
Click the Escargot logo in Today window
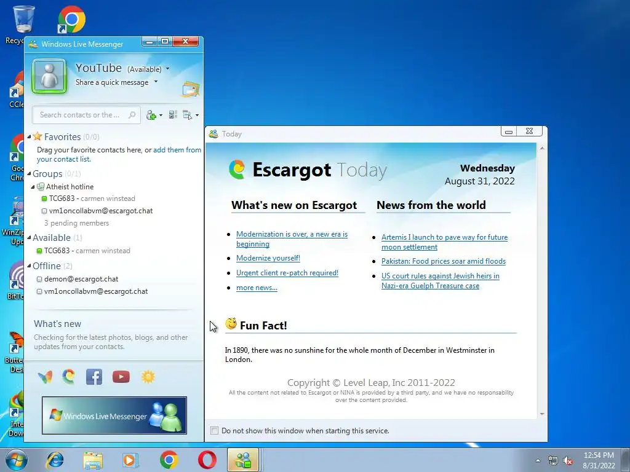pyautogui.click(x=237, y=170)
